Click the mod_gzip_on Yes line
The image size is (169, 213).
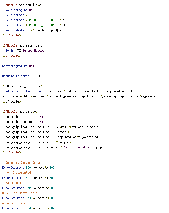(25, 117)
